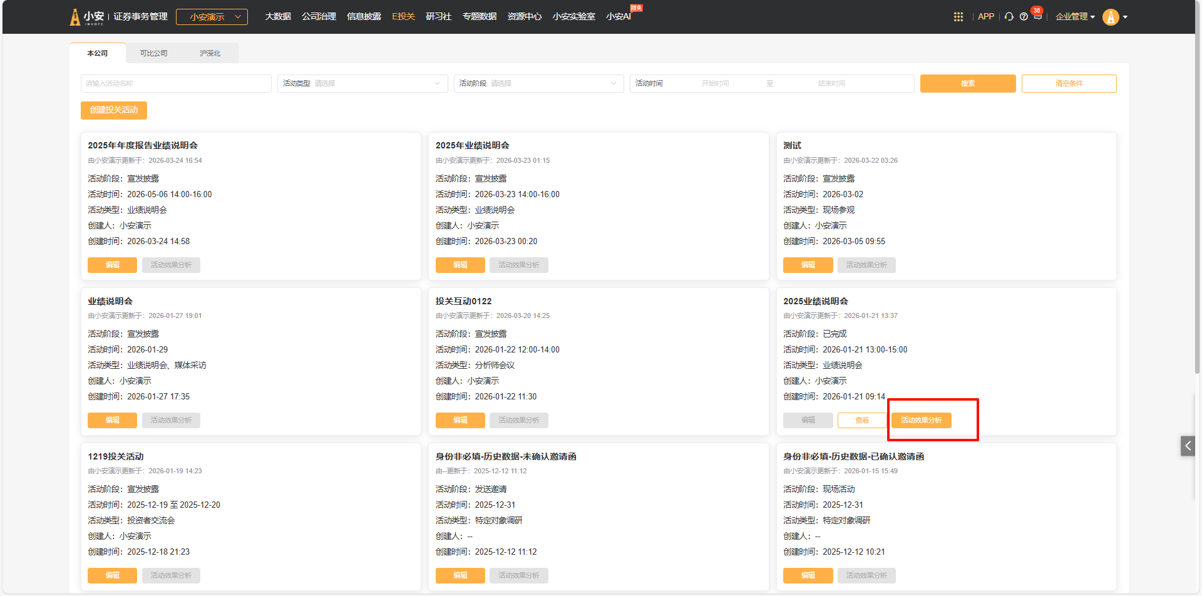This screenshot has width=1202, height=596.
Task: Click the 创建投关活动 button
Action: 114,110
